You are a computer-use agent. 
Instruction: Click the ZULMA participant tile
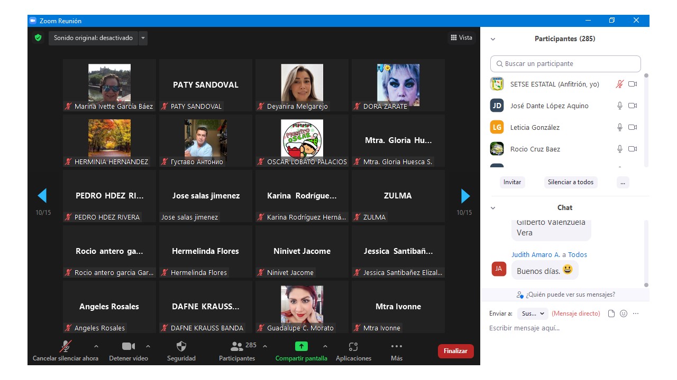click(398, 196)
